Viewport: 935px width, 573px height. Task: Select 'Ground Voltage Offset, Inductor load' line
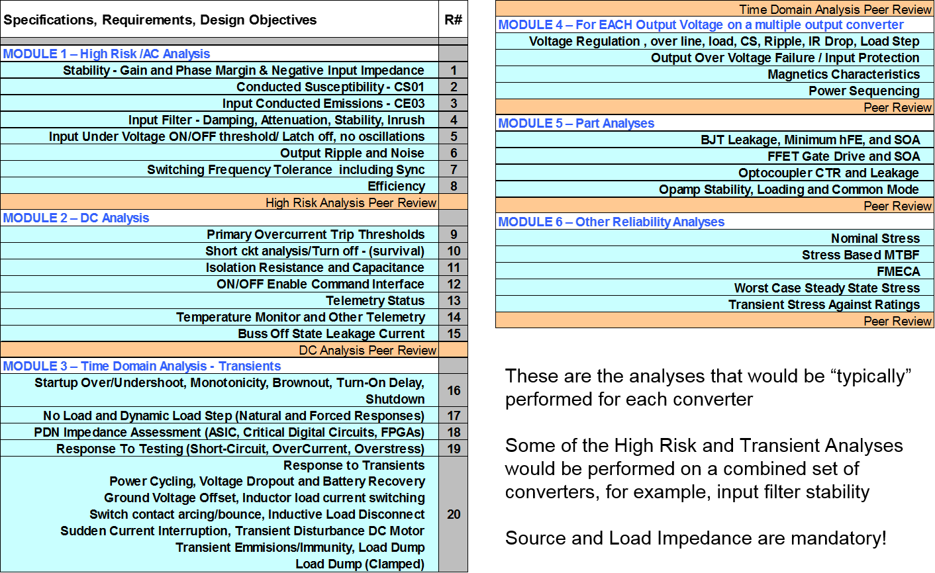264,498
